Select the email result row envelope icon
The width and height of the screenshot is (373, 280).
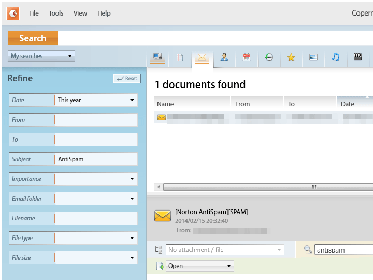click(162, 117)
